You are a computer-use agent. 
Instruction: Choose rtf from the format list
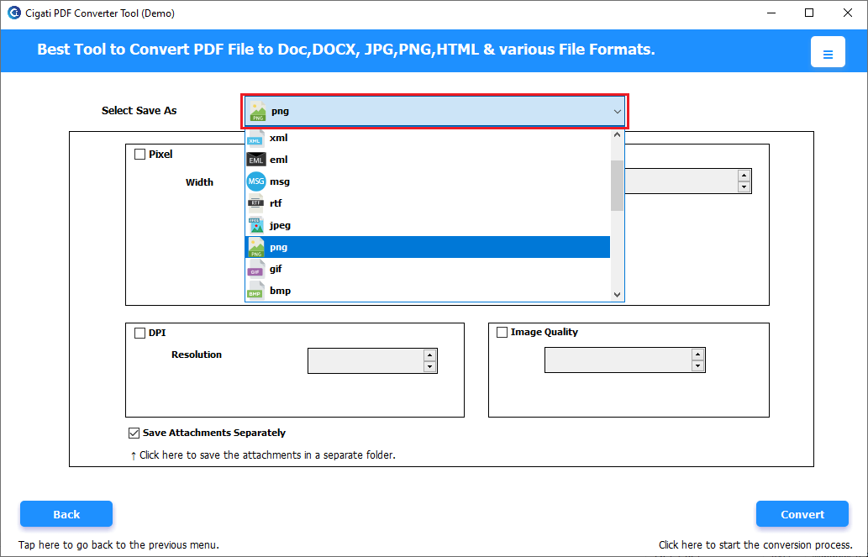pos(428,203)
